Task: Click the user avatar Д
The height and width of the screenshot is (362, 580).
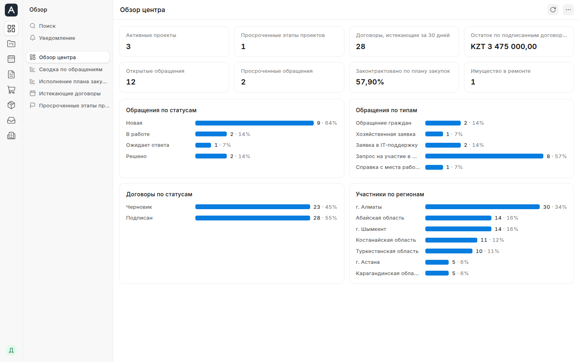Action: tap(11, 350)
